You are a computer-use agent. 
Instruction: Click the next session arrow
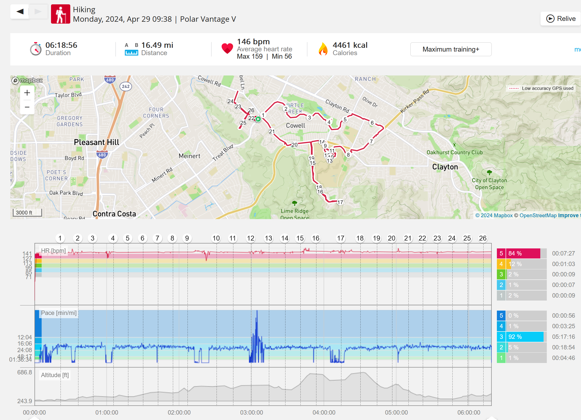[38, 11]
